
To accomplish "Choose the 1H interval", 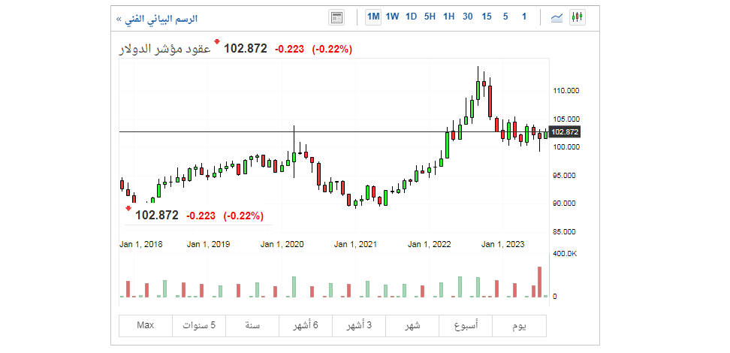I will (448, 17).
